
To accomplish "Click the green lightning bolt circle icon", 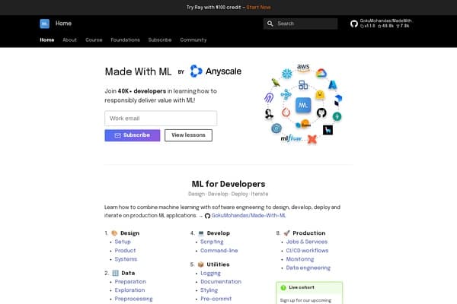I will tap(337, 116).
